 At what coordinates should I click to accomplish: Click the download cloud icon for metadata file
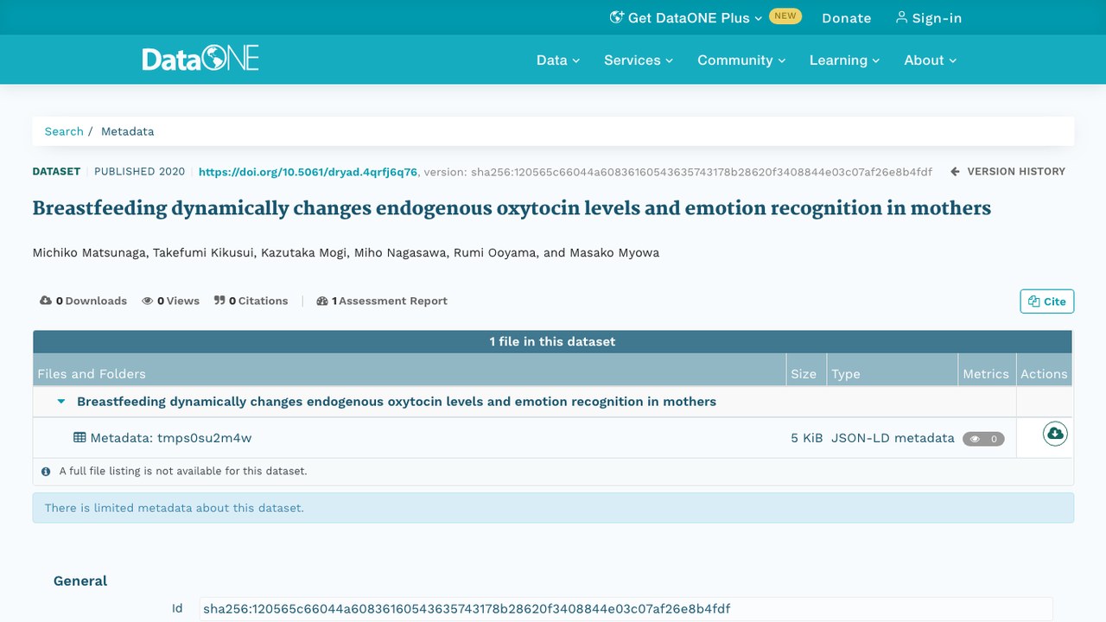pos(1054,434)
